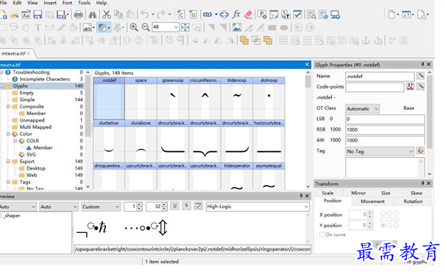Open the fx OpenType features icon
This screenshot has height=275, width=446.
(236, 14)
